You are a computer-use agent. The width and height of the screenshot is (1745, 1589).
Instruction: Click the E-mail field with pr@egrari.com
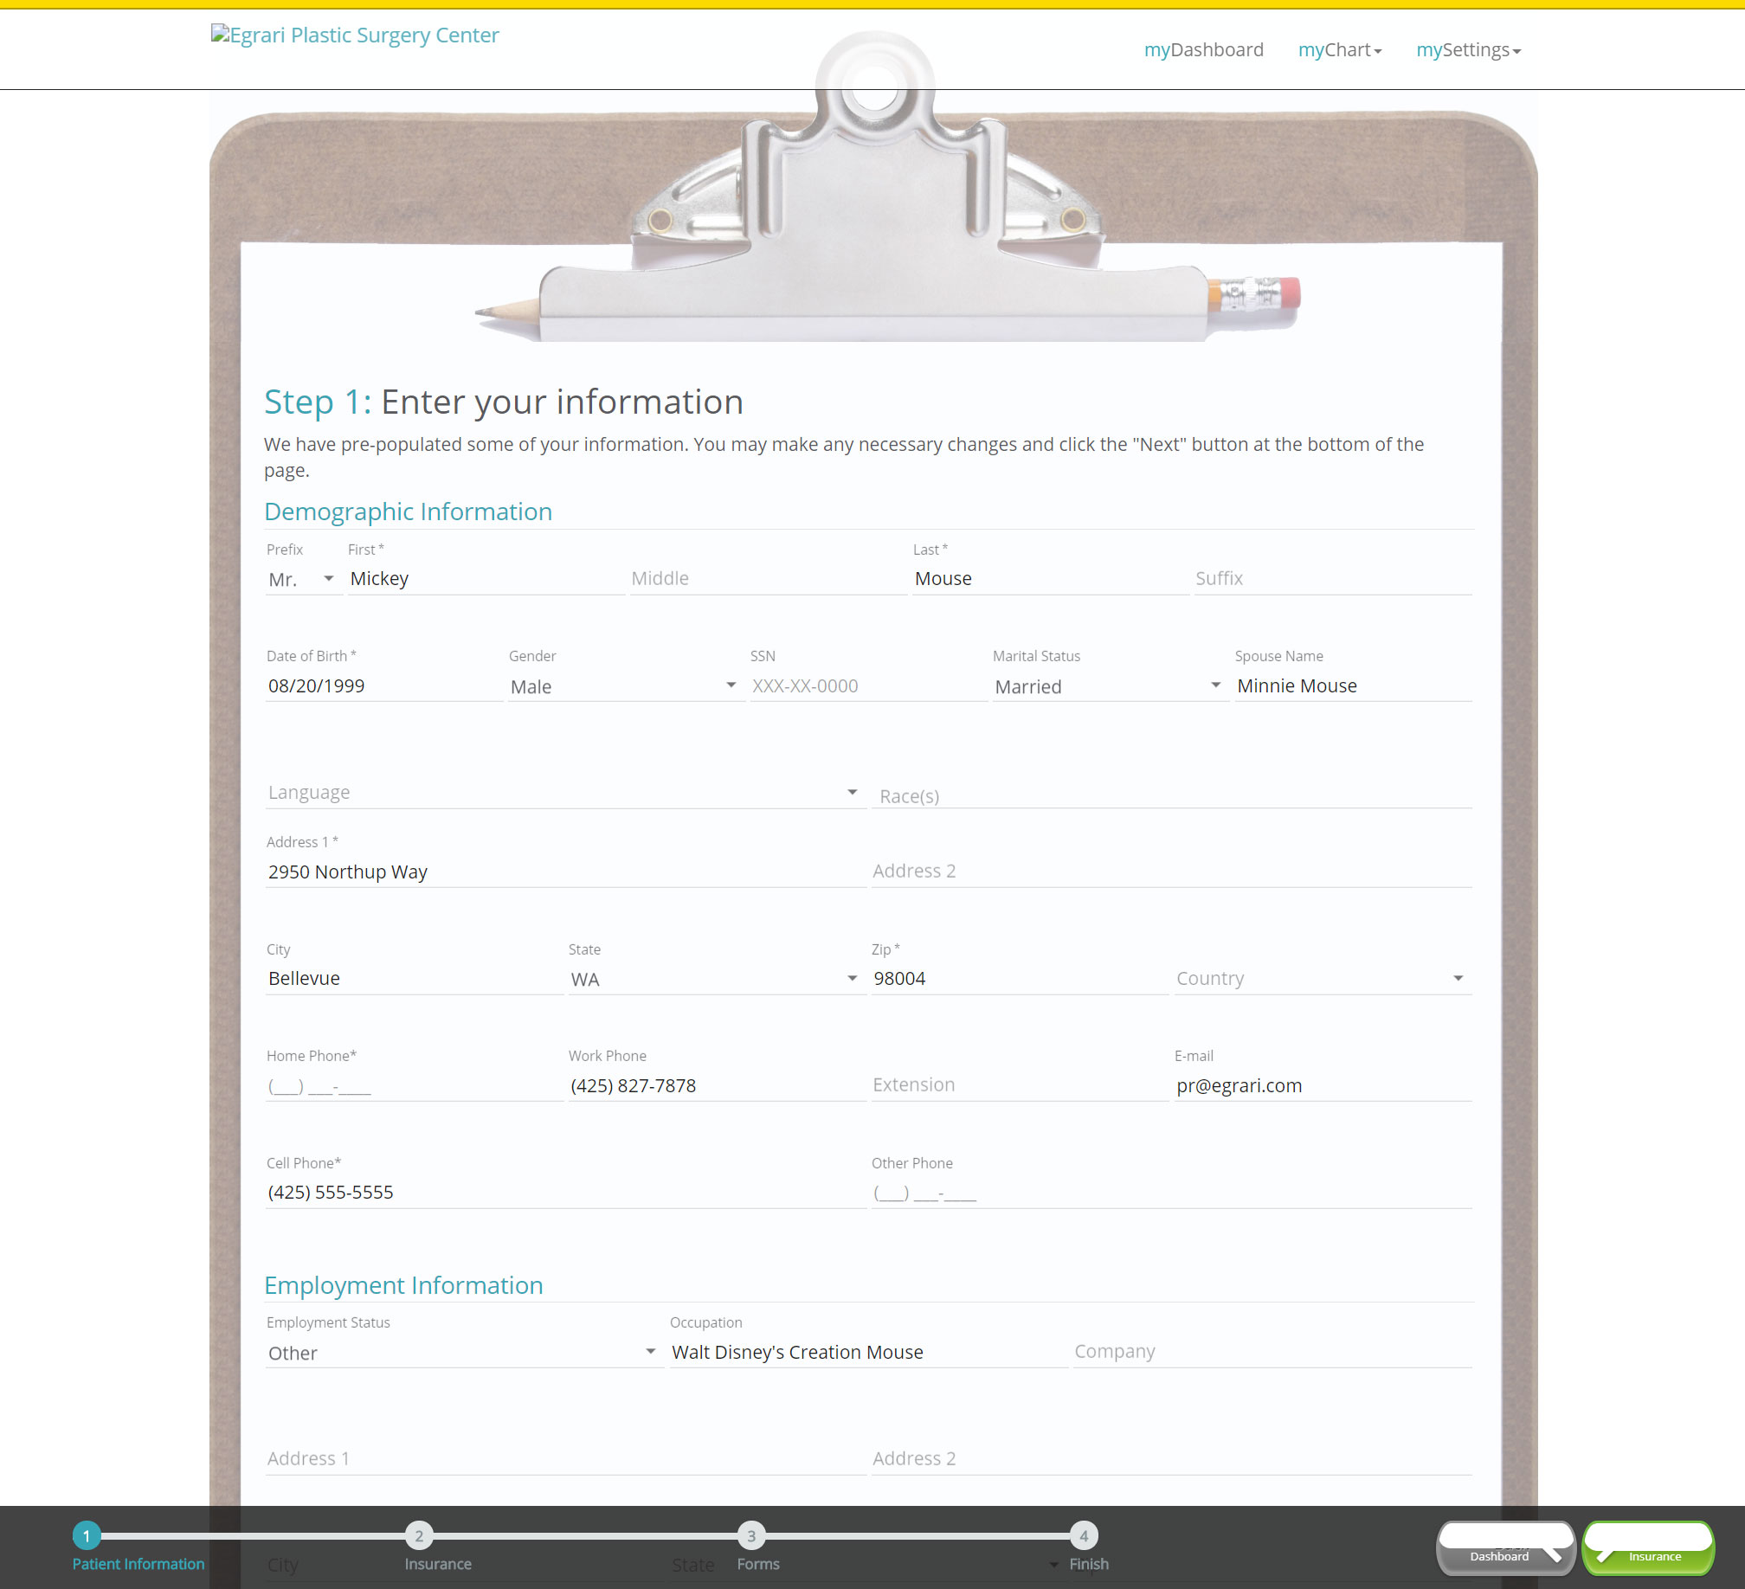pos(1323,1085)
